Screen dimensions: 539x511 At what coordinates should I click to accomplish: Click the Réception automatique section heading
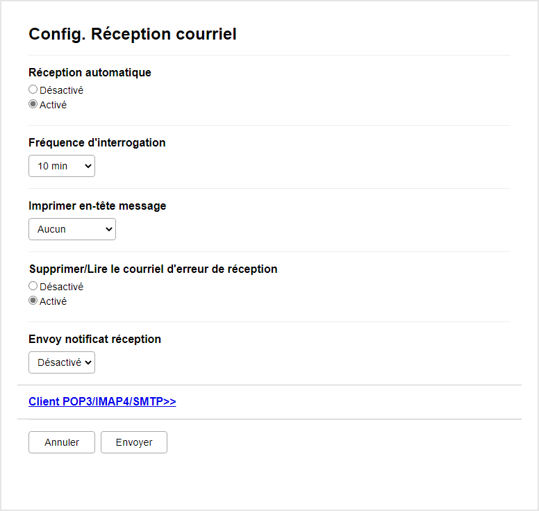(90, 72)
